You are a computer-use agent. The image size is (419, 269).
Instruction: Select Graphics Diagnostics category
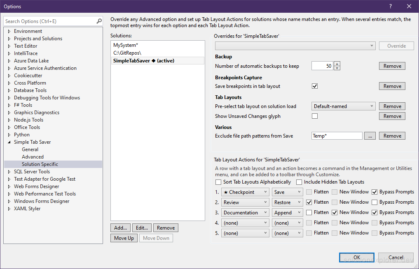(37, 113)
